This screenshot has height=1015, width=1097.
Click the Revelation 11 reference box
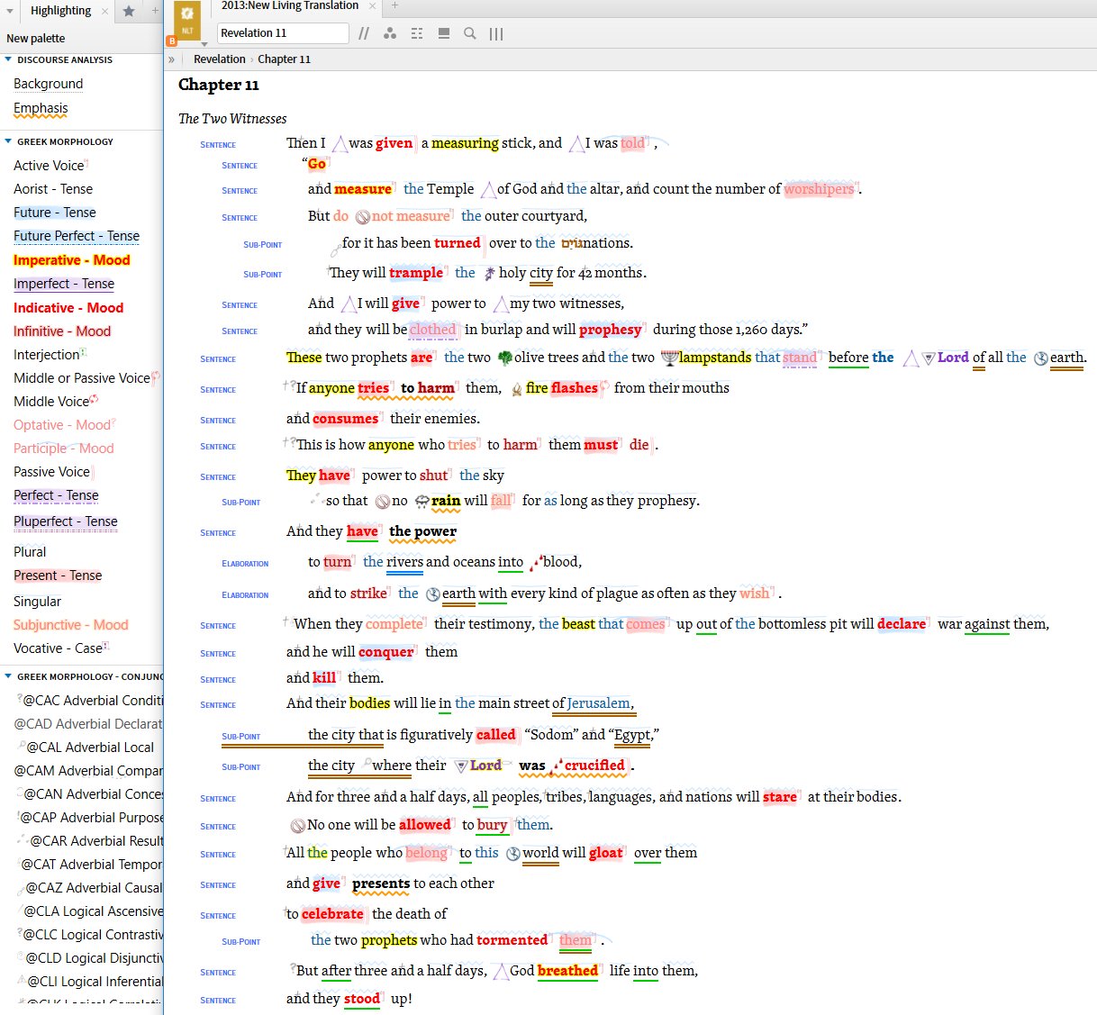[283, 33]
